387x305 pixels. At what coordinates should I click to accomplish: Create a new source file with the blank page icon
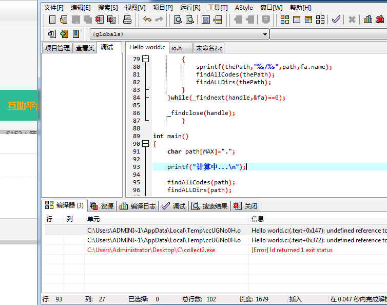[52, 20]
